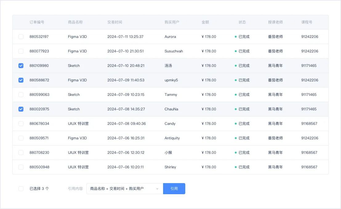Screen dimensions: 341x209
Task: Select the checkbox for order 880708230
Action: 21,153
